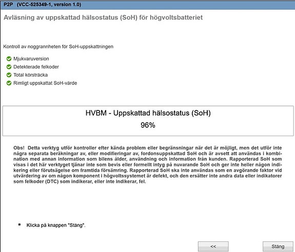Click the Kontroll av noggrannheten subheading text
Screen dimensions: 295x252
pos(58,47)
